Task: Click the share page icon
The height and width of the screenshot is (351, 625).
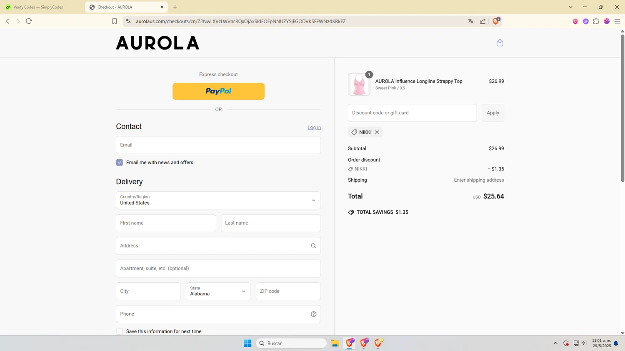Action: tap(483, 21)
